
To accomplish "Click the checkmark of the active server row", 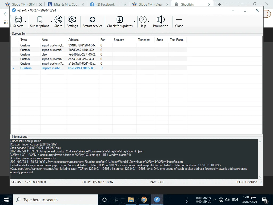I will point(14,68).
